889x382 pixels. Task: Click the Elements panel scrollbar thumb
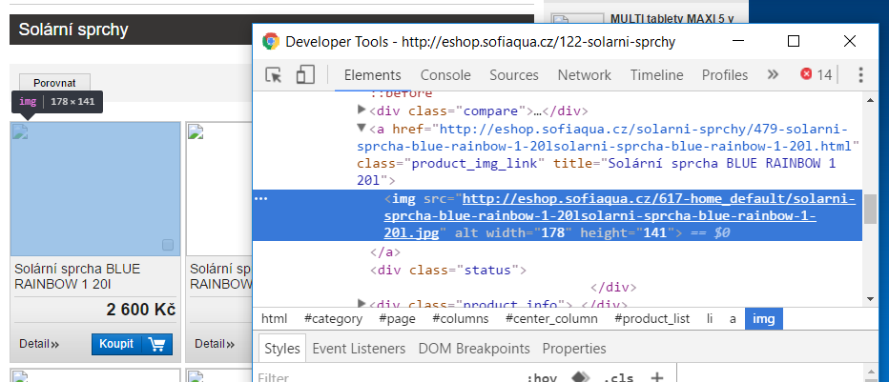[x=870, y=209]
